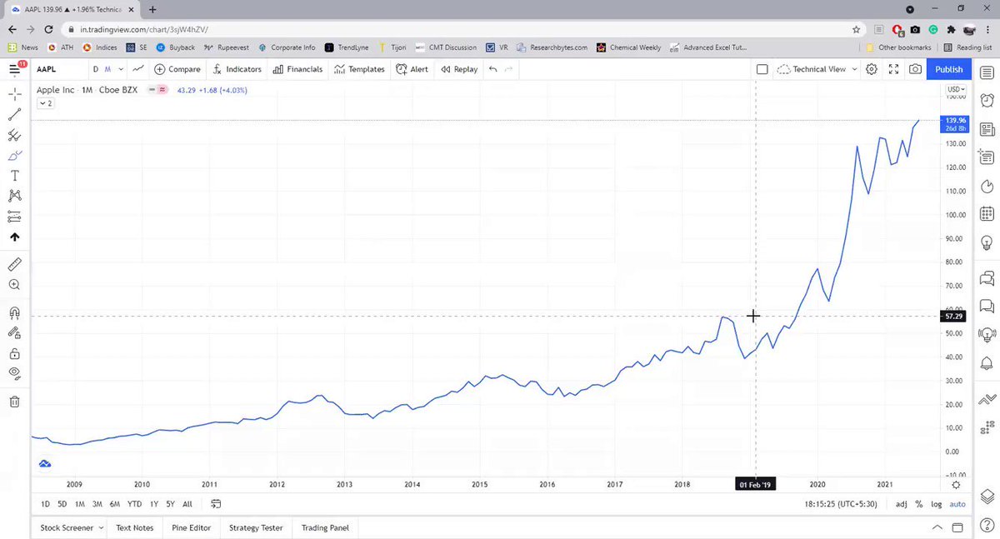Open the TradingView hamburger menu
1000x539 pixels.
coord(15,69)
